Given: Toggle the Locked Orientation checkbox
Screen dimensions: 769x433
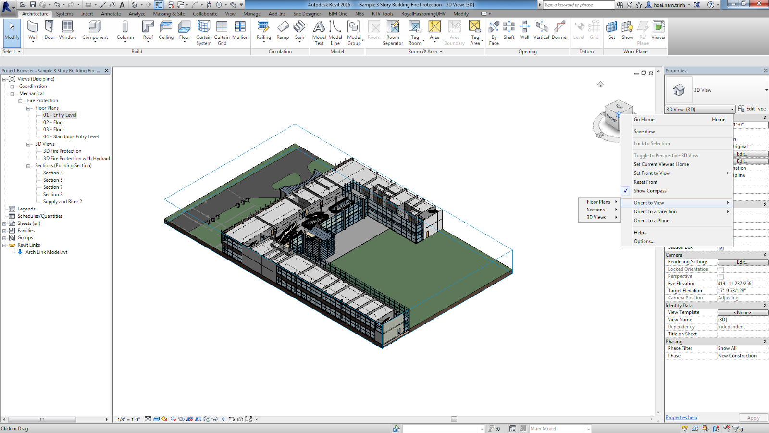Looking at the screenshot, I should (x=721, y=269).
